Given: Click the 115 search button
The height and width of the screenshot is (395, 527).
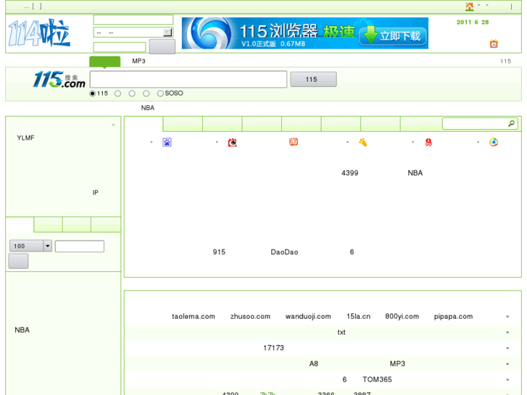Looking at the screenshot, I should click(x=313, y=80).
